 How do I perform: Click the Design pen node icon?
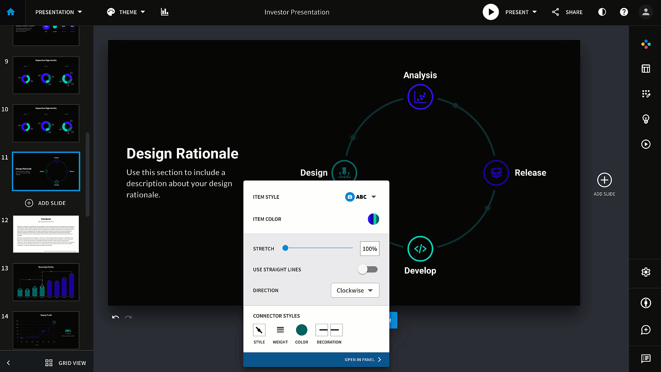pyautogui.click(x=344, y=171)
